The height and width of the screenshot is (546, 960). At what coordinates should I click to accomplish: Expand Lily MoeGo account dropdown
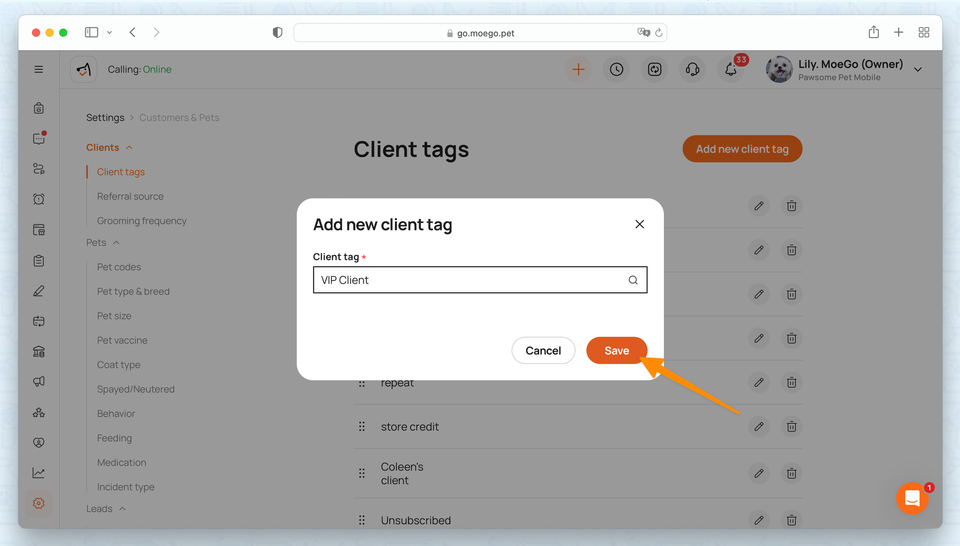918,70
